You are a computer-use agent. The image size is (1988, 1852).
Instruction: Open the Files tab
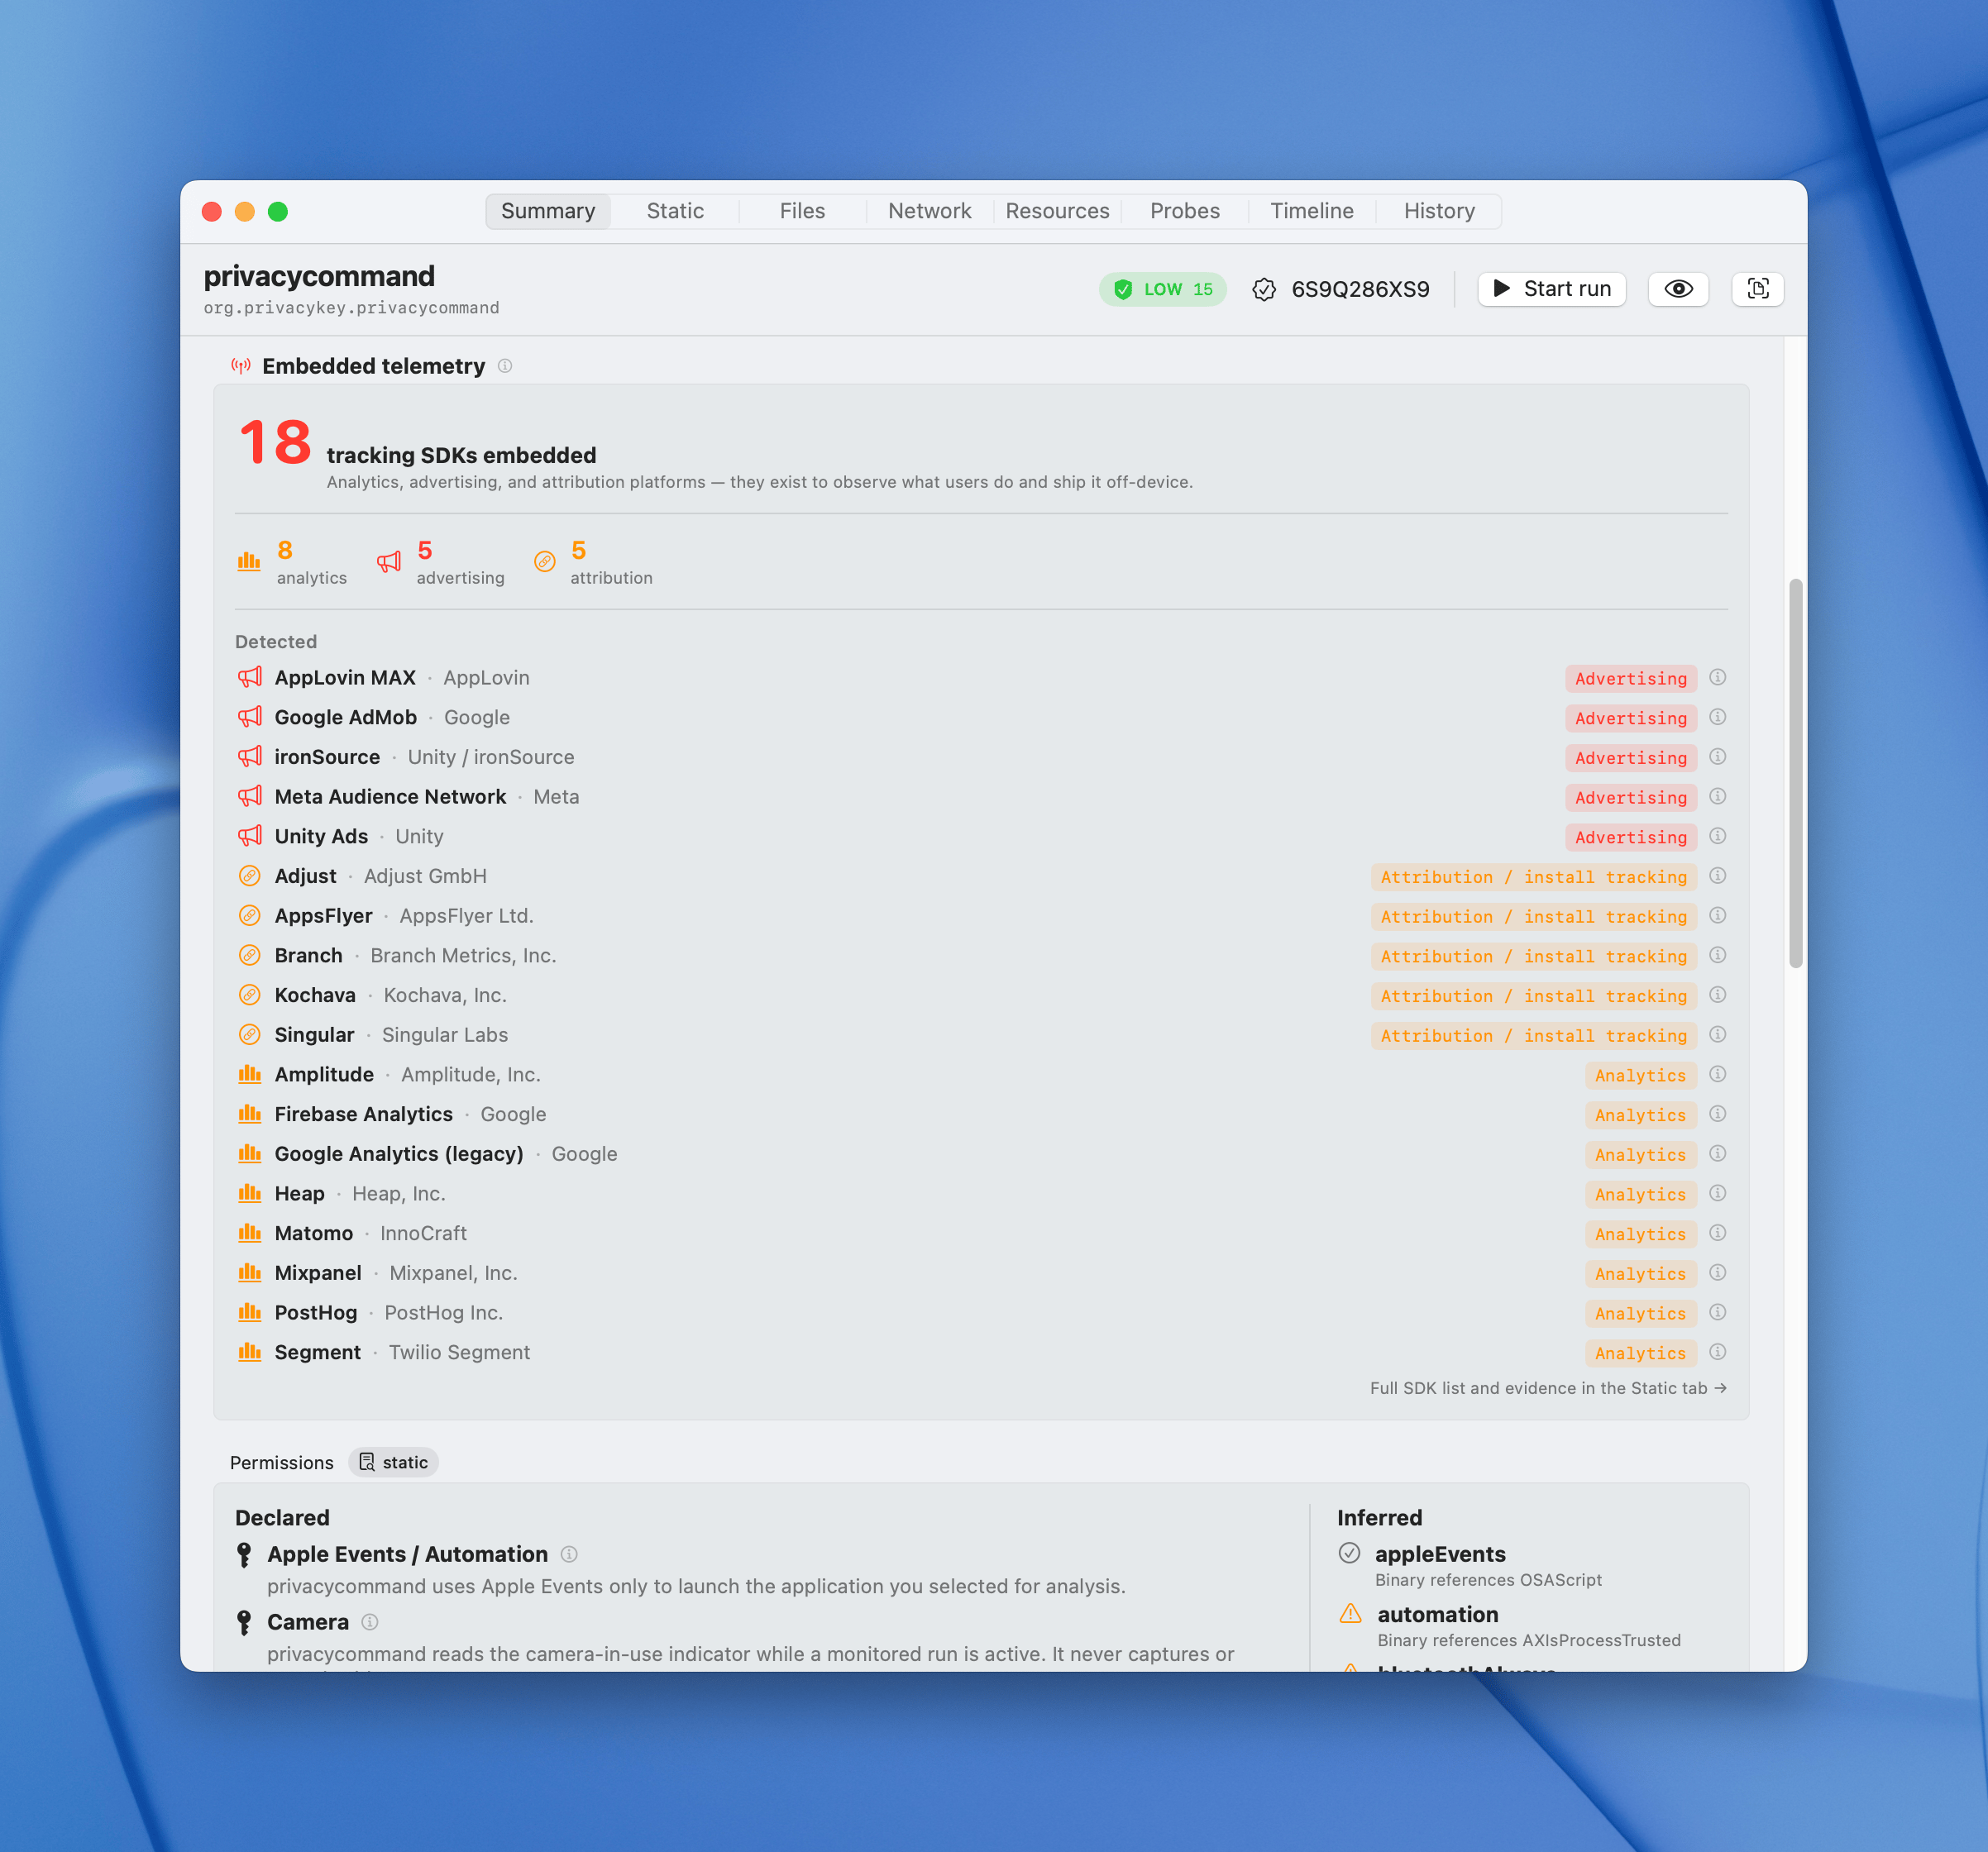[802, 211]
